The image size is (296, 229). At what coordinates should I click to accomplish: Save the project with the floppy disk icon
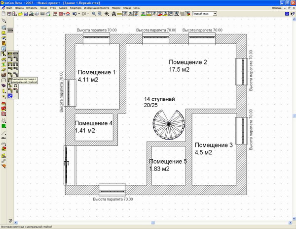[26, 14]
